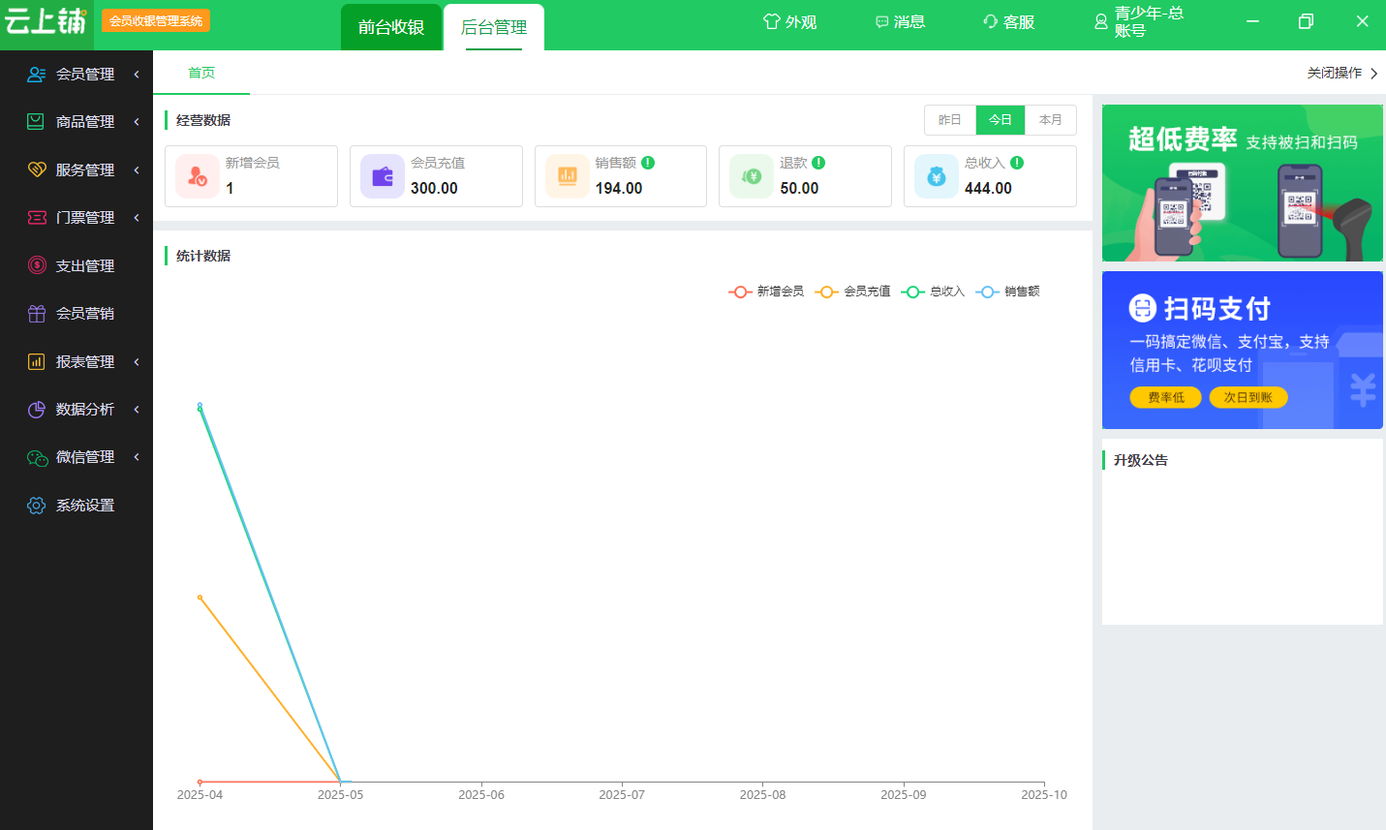Click the 客服 headset icon
Screen dimensions: 1386x830
990,21
